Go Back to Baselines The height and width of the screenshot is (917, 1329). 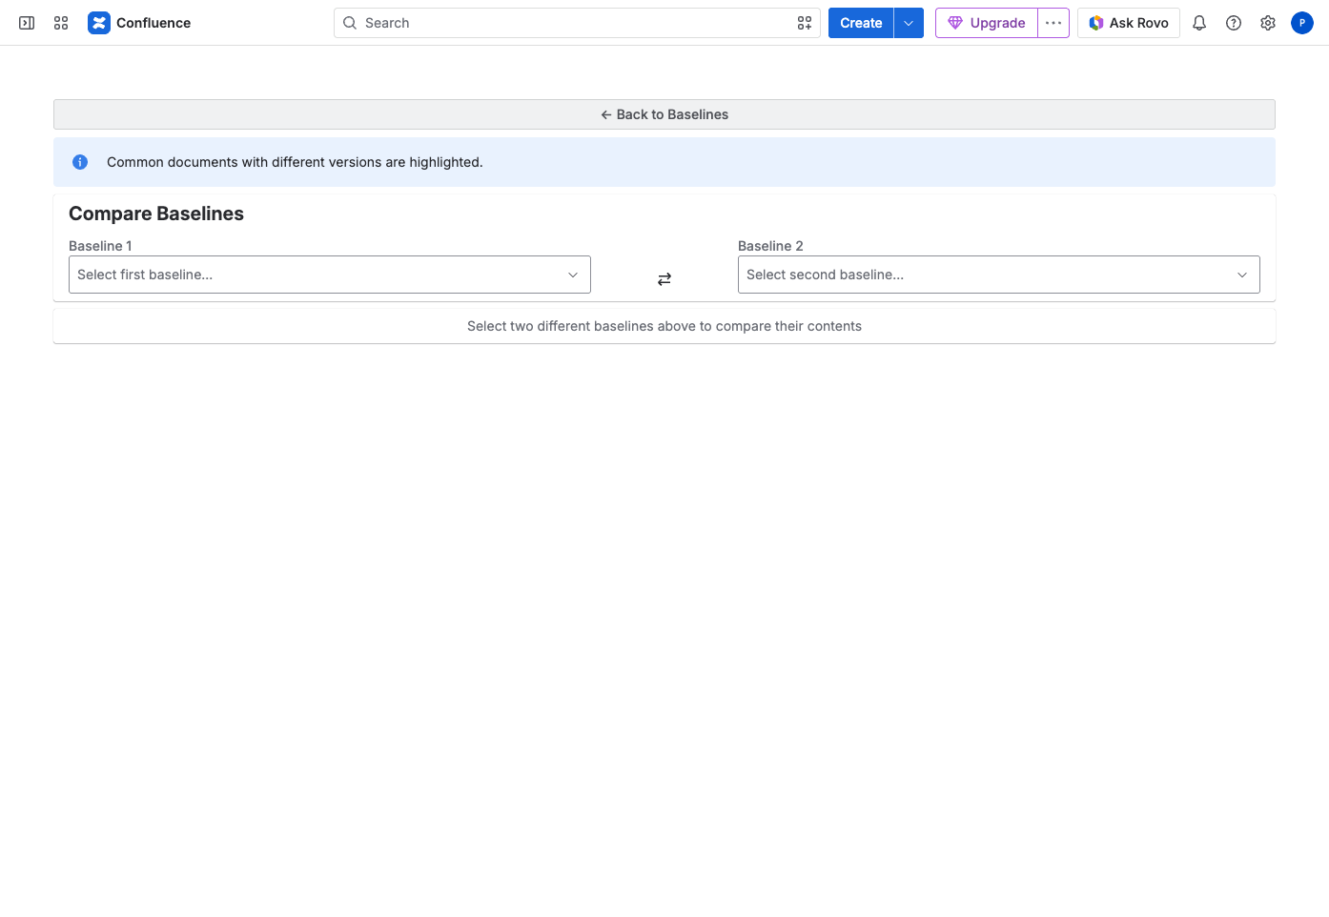click(664, 114)
